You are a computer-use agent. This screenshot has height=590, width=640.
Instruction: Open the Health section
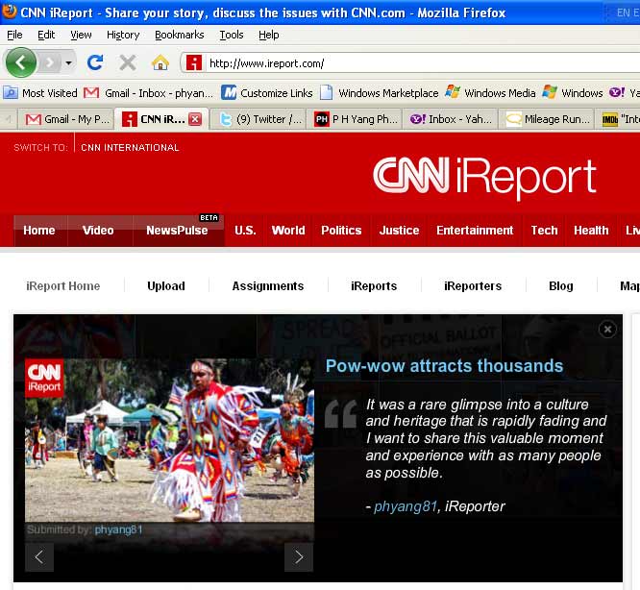(591, 230)
